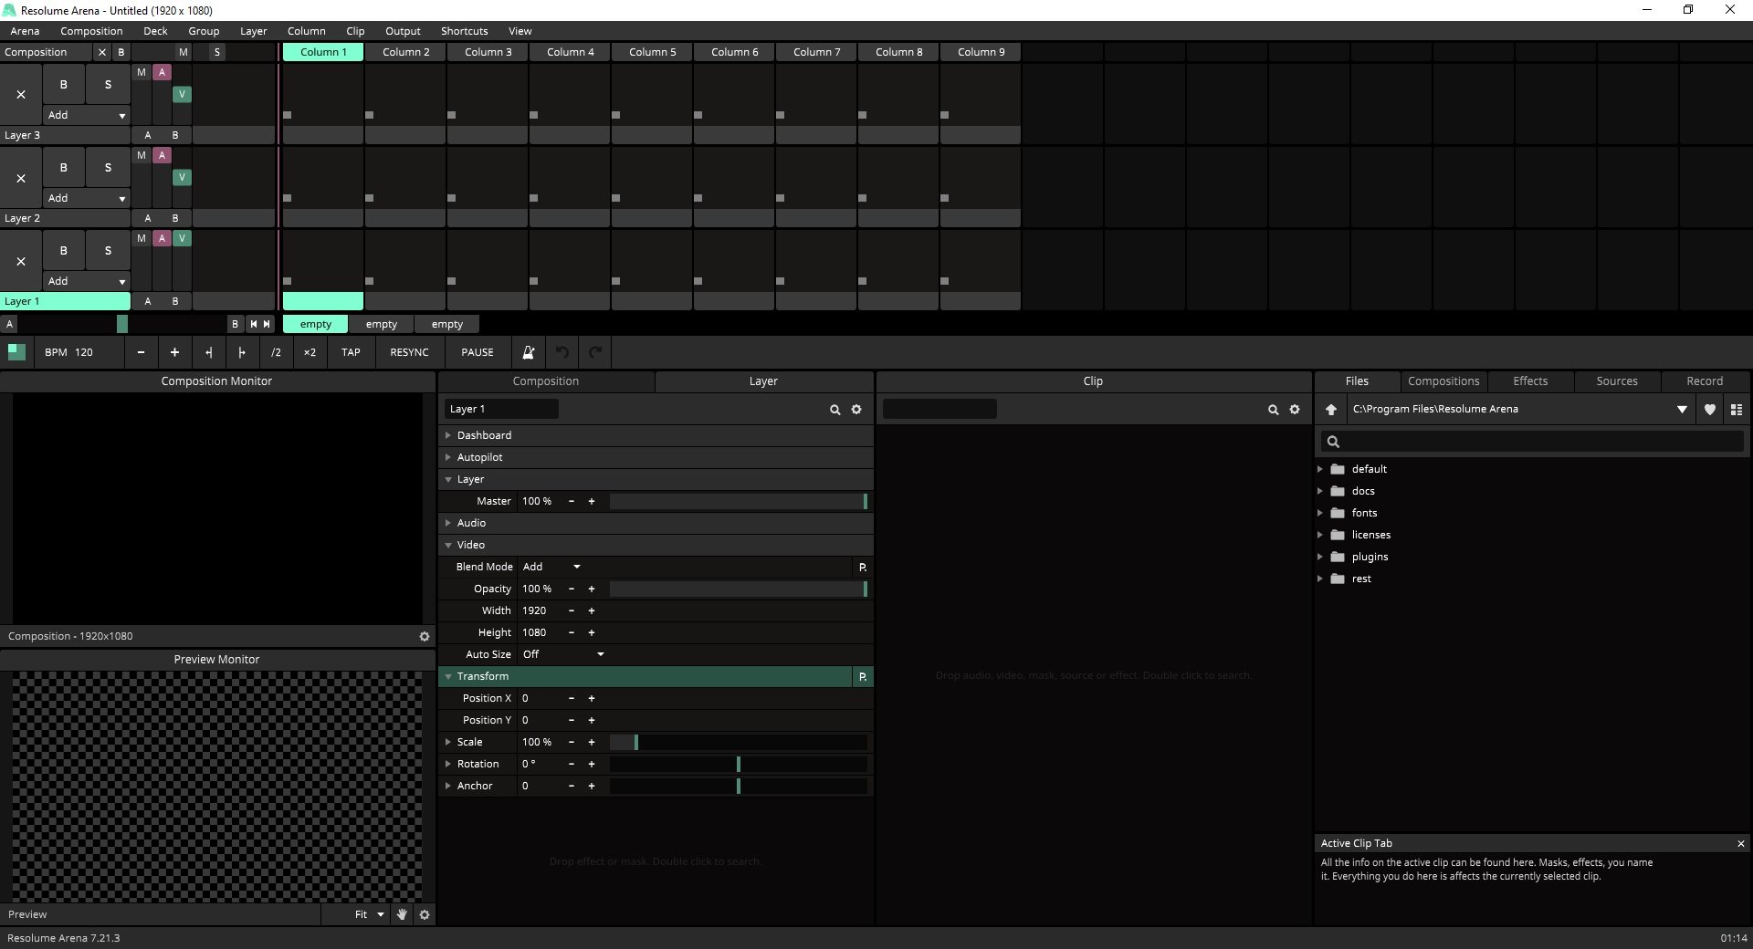Expand the Audio section in Layer panel
The width and height of the screenshot is (1753, 949).
click(448, 523)
